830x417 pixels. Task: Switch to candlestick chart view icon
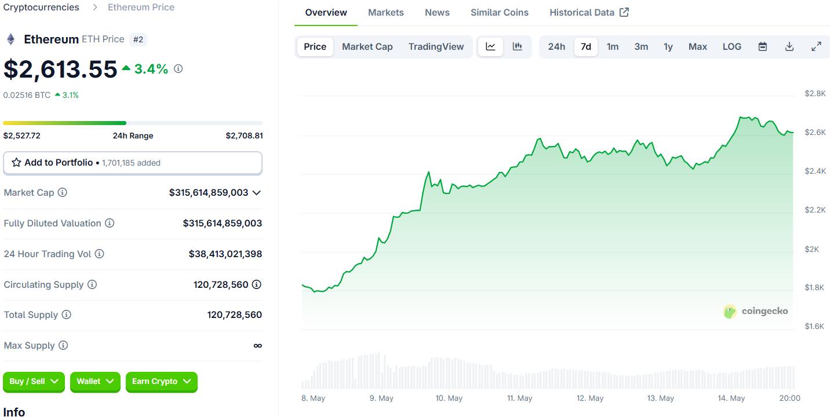(x=518, y=46)
